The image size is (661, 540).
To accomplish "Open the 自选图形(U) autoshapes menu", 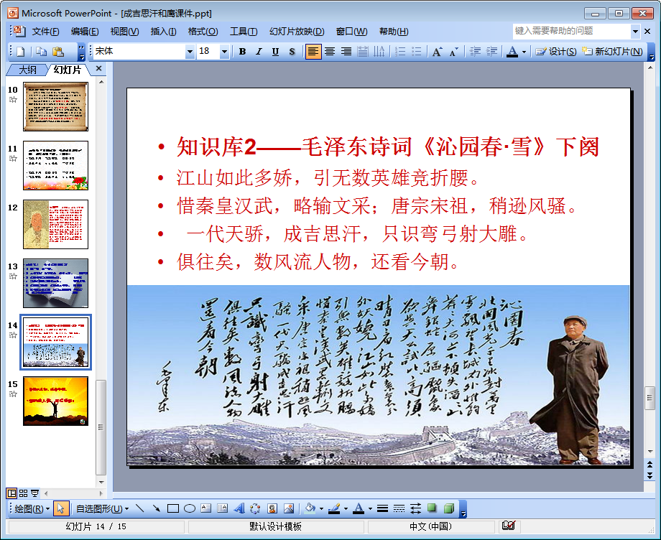I will pos(102,509).
